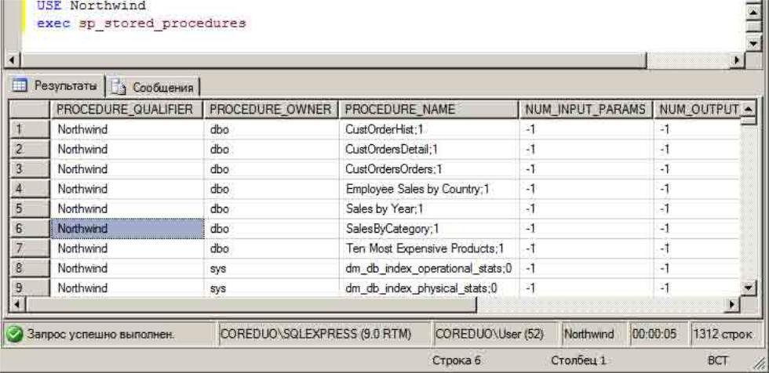Click the results grid scroll up arrow
The width and height of the screenshot is (769, 373).
749,107
